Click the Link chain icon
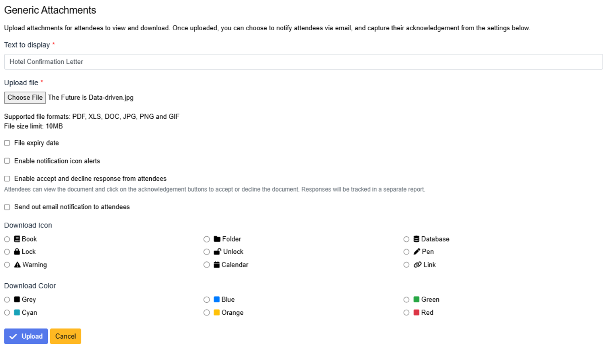This screenshot has height=349, width=608. (417, 265)
